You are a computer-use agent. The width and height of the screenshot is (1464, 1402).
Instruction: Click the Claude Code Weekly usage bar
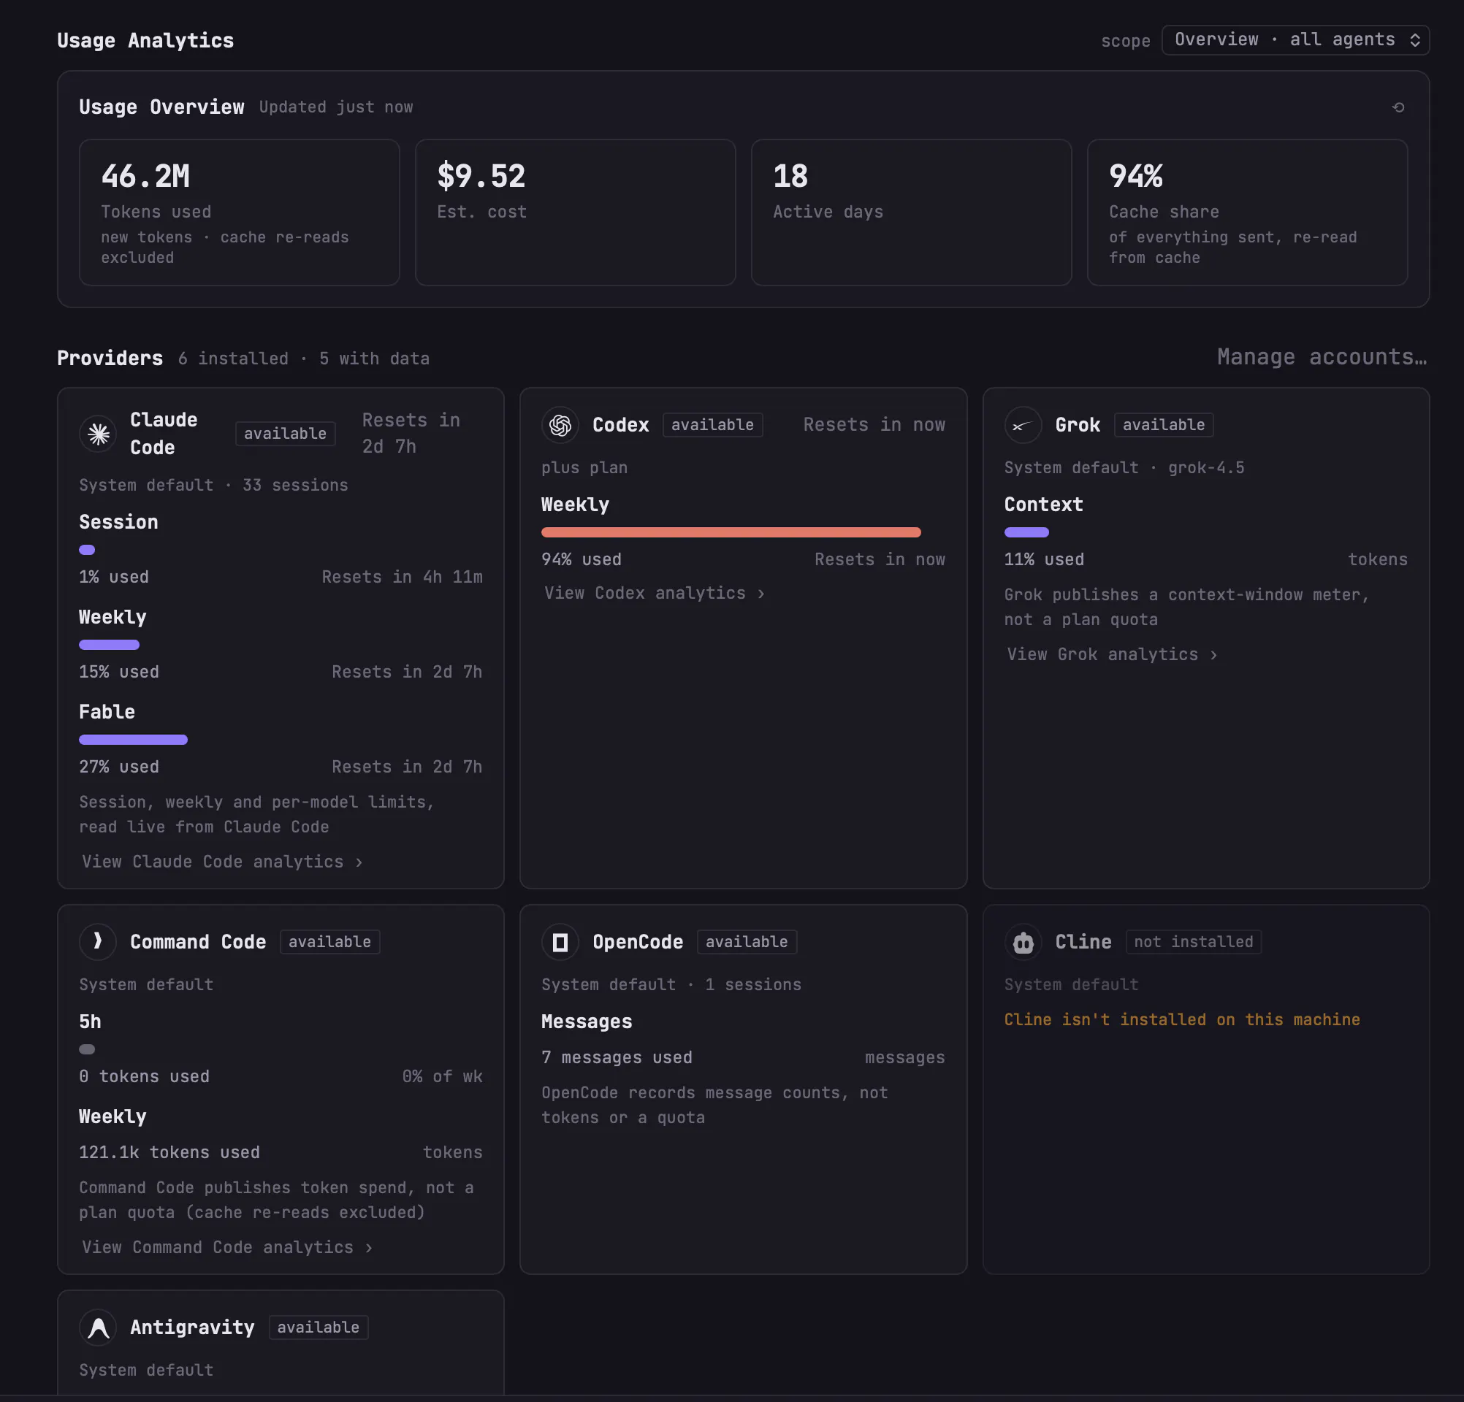pos(109,644)
